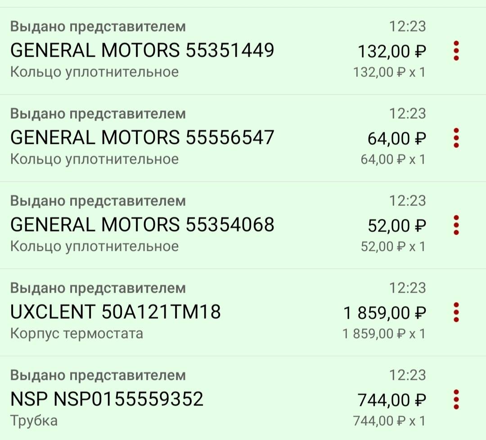The width and height of the screenshot is (486, 440).
Task: Open the GENERAL MOTORS 55351449 order item
Action: pos(142,51)
